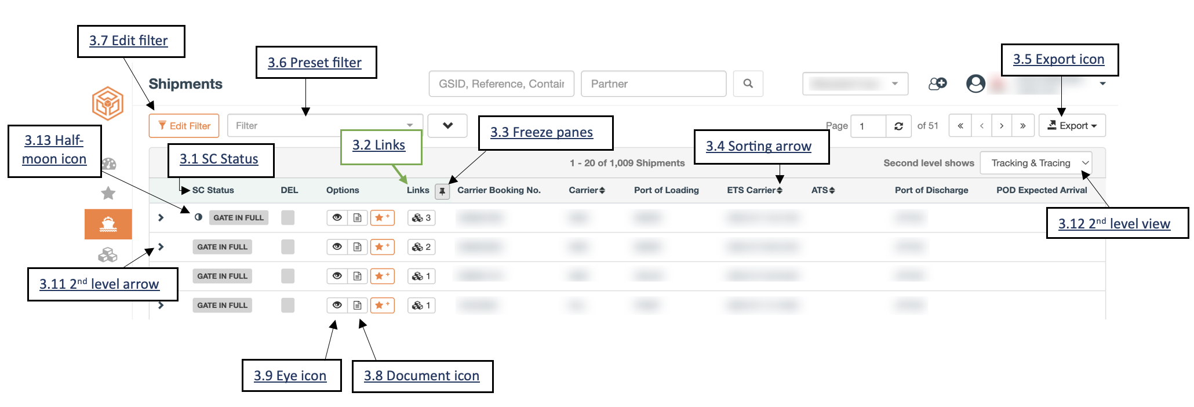This screenshot has height=407, width=1194.
Task: Click the Port of Loading header
Action: pos(667,190)
